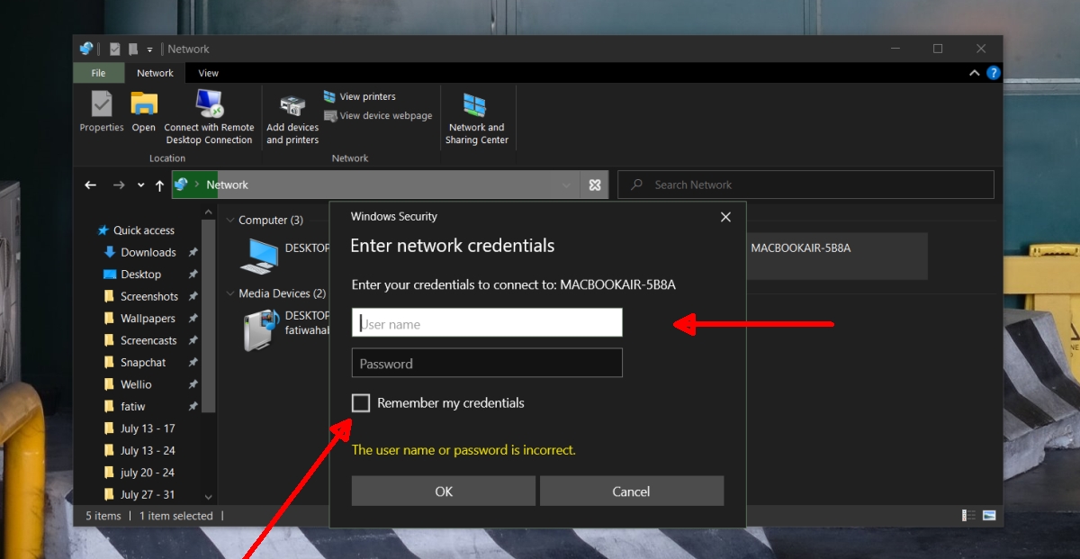Click the refresh icon beside address bar
1080x559 pixels.
[595, 185]
